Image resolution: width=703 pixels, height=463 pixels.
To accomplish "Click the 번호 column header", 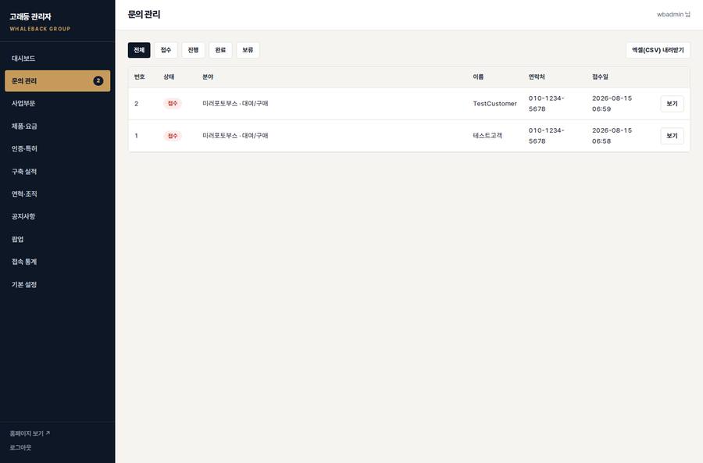I will tap(140, 77).
